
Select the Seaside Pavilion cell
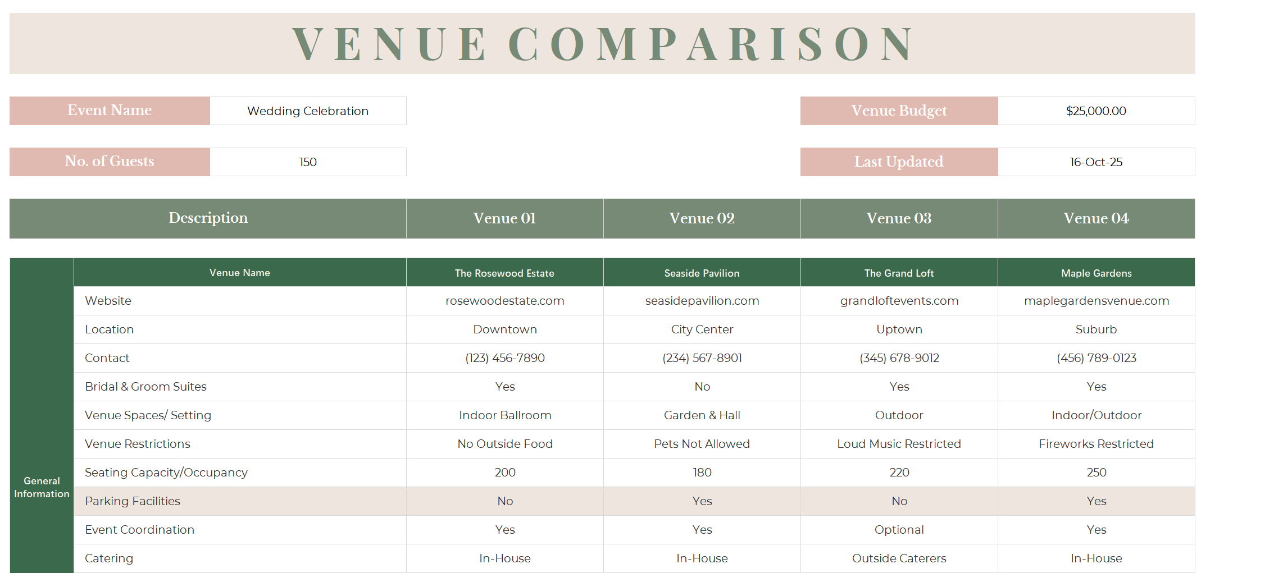702,273
